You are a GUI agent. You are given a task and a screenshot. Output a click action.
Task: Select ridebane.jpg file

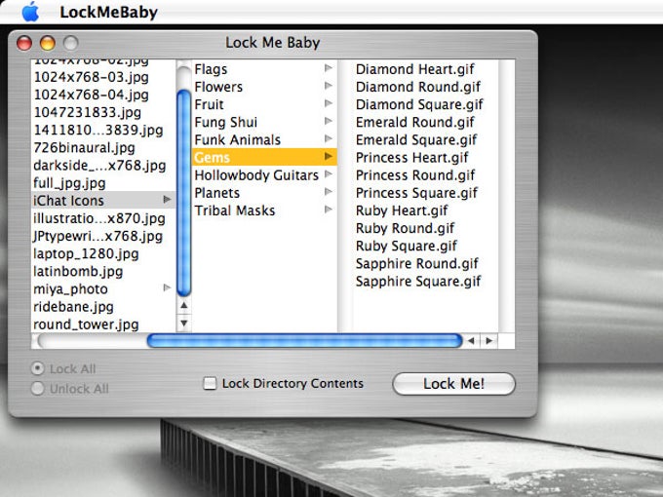(73, 307)
